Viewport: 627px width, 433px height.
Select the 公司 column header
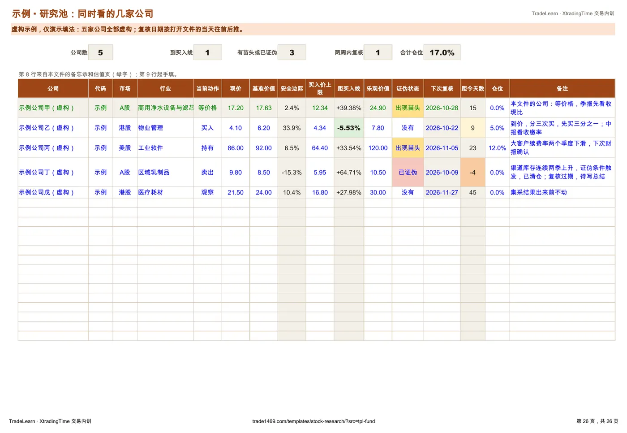53,89
